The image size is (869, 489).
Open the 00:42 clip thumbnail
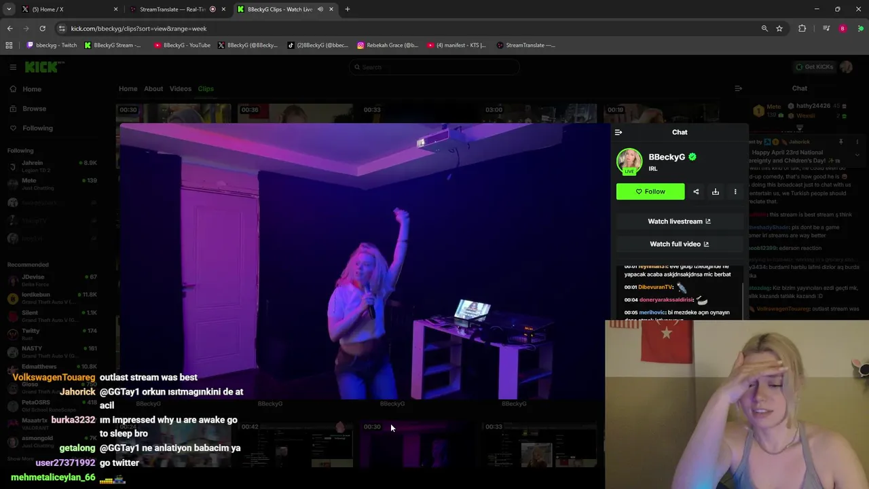coord(295,445)
